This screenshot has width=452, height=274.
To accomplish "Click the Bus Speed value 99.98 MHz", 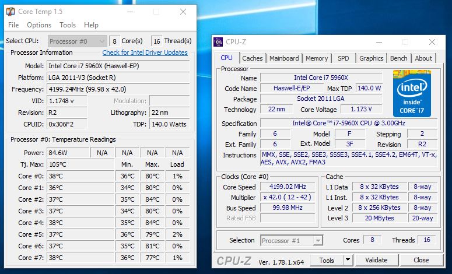I will click(288, 208).
